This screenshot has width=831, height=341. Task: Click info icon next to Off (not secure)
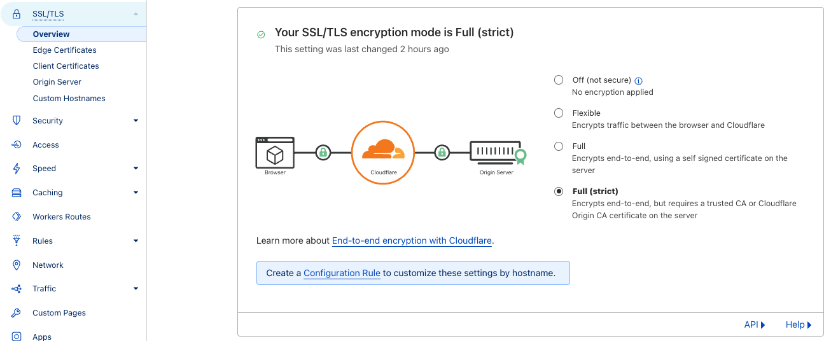pos(639,81)
